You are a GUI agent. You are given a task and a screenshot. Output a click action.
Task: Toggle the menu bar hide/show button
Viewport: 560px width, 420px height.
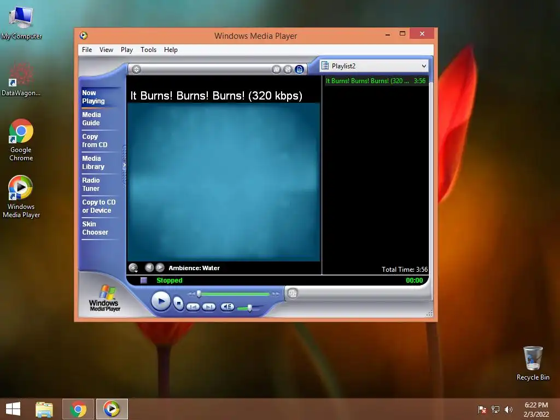[x=136, y=69]
